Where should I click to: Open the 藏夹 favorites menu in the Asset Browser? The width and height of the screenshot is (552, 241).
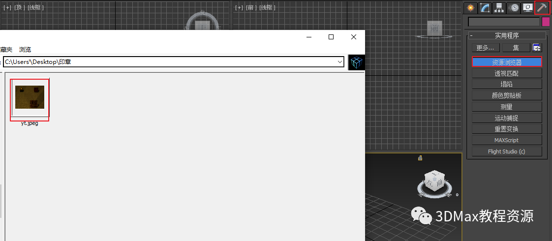6,50
